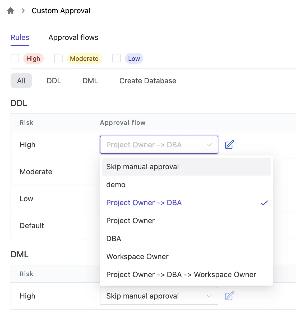Viewport: 296px width, 312px height.
Task: Click the chevron on the Skip manual approval selector
Action: [209, 296]
